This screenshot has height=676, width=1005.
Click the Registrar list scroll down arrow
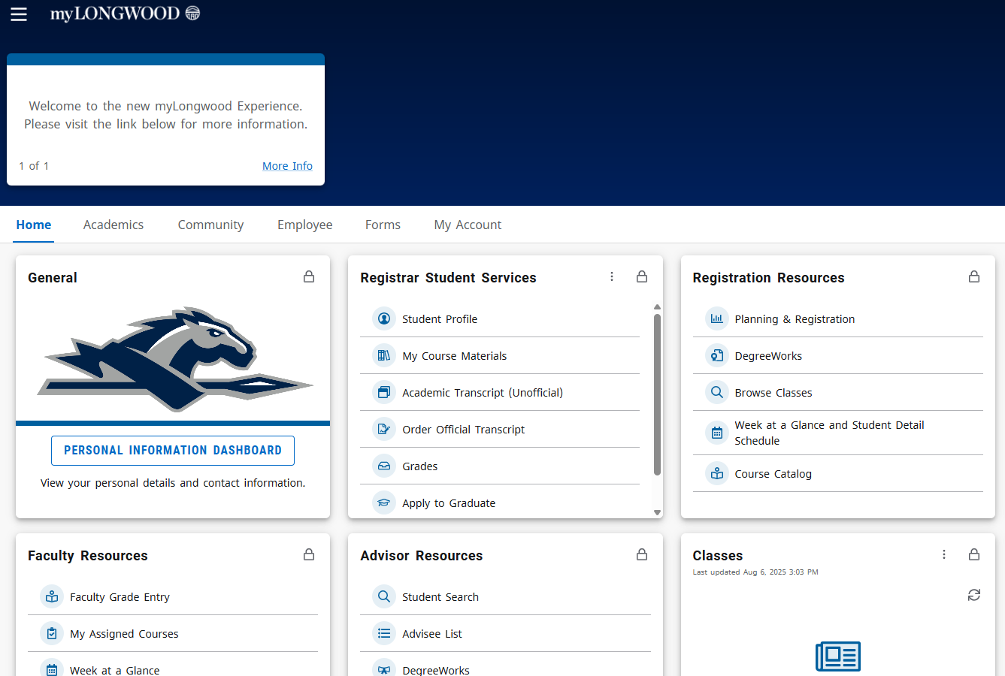point(657,512)
